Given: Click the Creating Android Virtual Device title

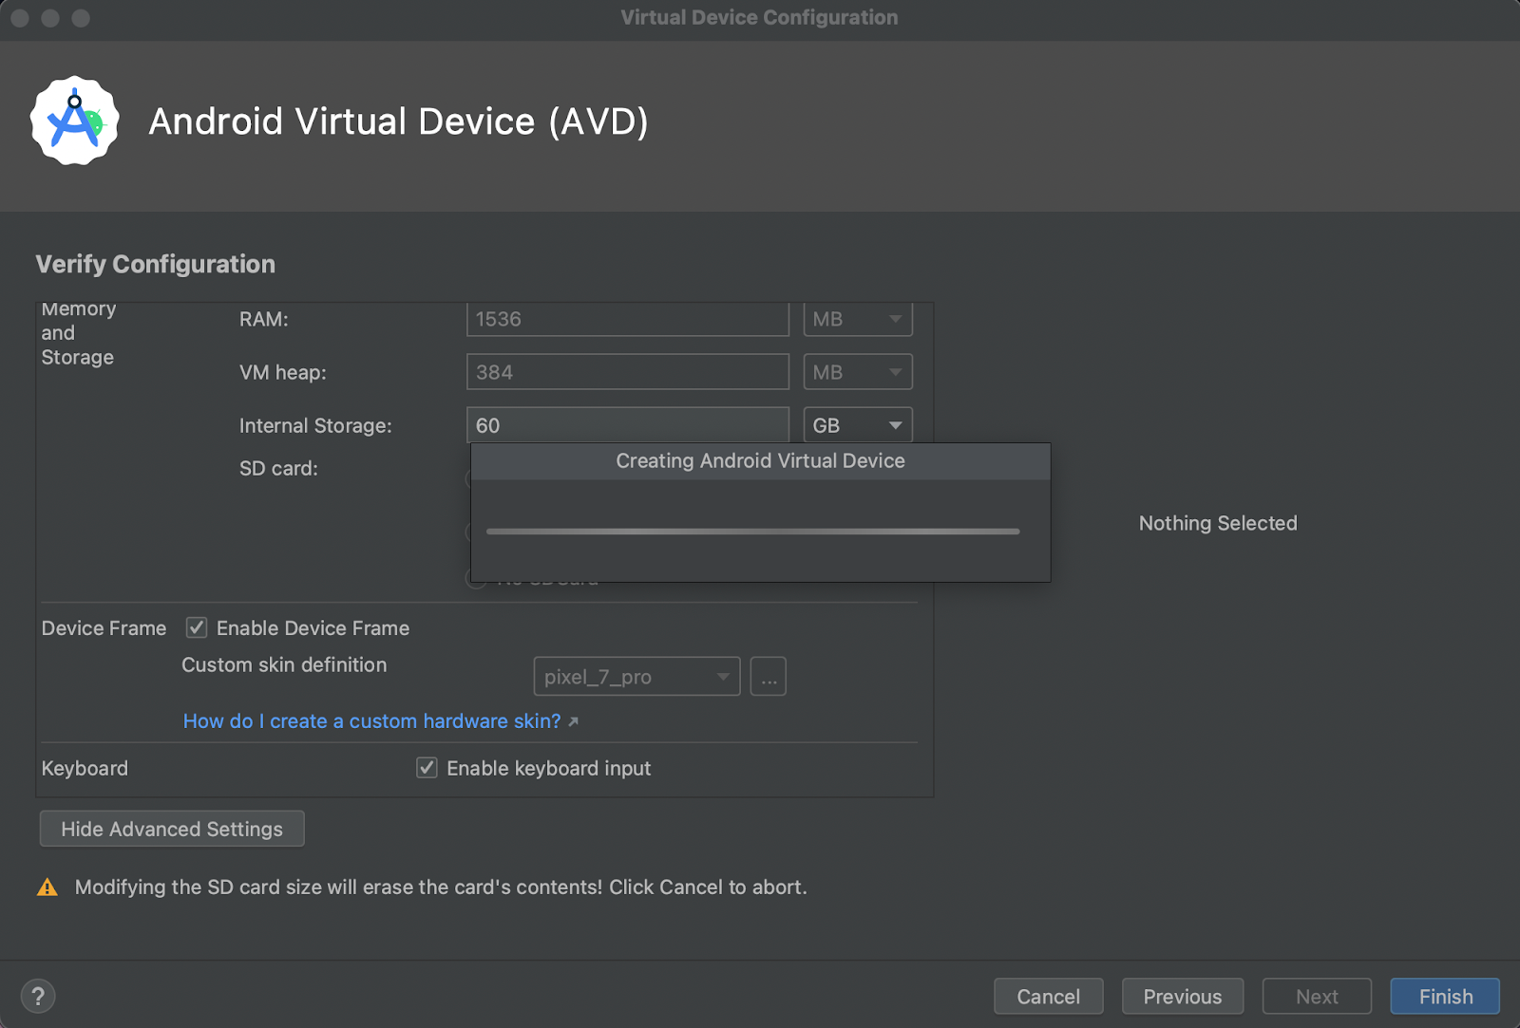Looking at the screenshot, I should point(760,460).
